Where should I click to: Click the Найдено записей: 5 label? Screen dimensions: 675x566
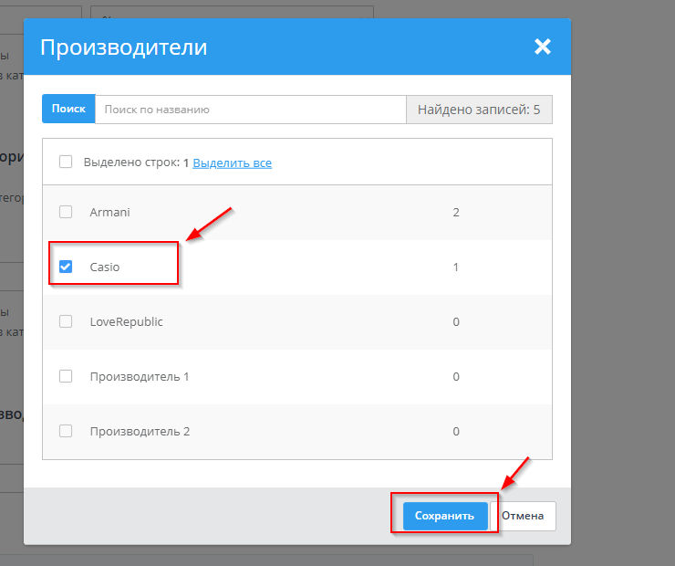click(479, 110)
